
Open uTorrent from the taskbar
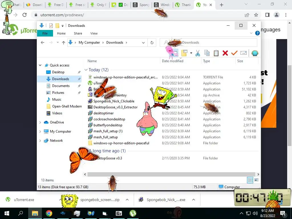point(133,213)
